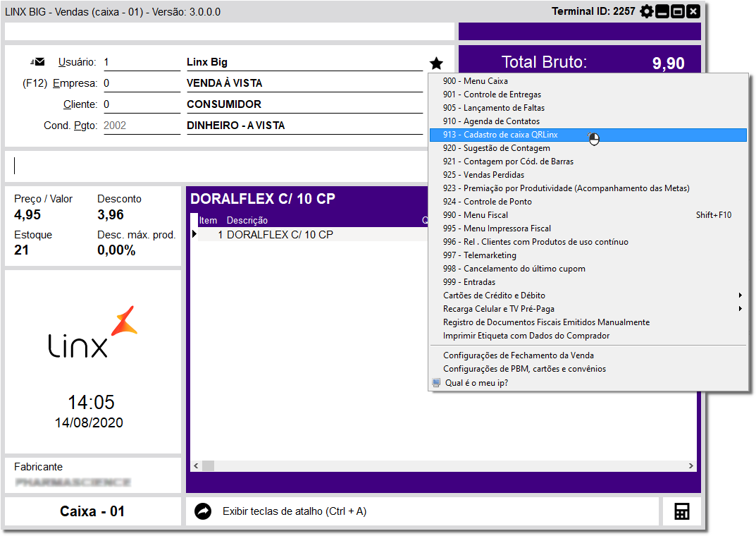Open Registro de Documentos Fiscais Emitidos Manualmente
The width and height of the screenshot is (756, 536).
point(588,322)
